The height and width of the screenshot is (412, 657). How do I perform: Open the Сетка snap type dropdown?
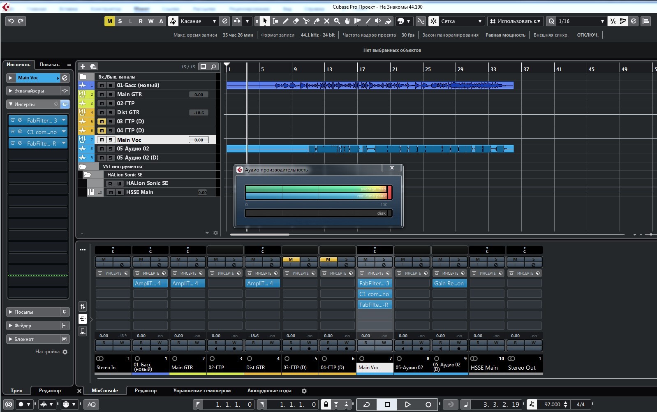(461, 21)
